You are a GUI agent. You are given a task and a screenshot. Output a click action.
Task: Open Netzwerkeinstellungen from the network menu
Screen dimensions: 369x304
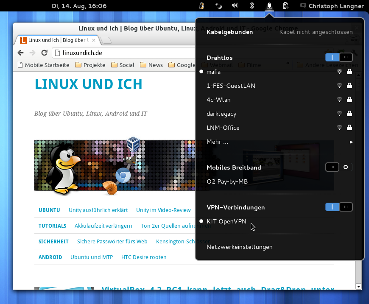pos(240,247)
